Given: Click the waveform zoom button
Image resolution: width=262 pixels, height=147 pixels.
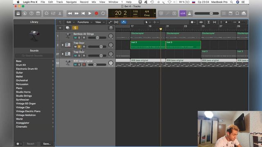Looking at the screenshot, I should [x=201, y=22].
